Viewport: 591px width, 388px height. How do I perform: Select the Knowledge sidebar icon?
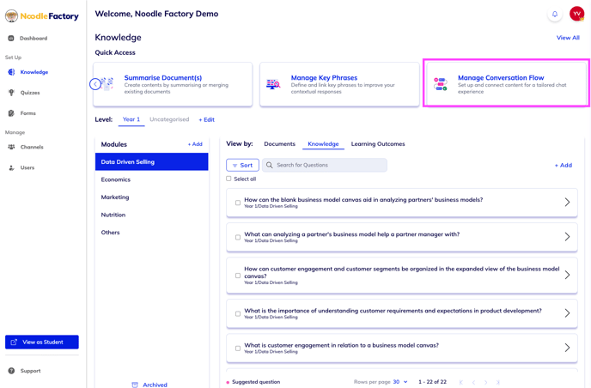pyautogui.click(x=11, y=72)
